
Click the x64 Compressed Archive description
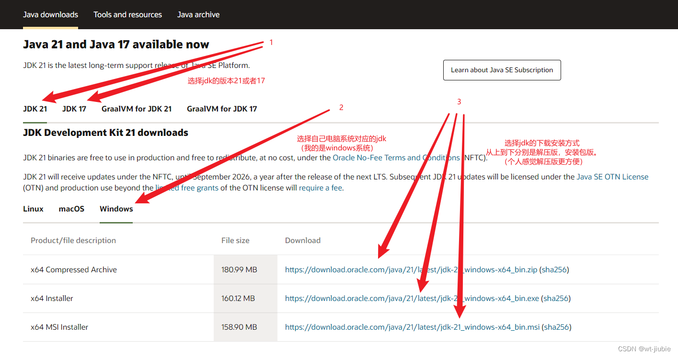click(x=74, y=269)
